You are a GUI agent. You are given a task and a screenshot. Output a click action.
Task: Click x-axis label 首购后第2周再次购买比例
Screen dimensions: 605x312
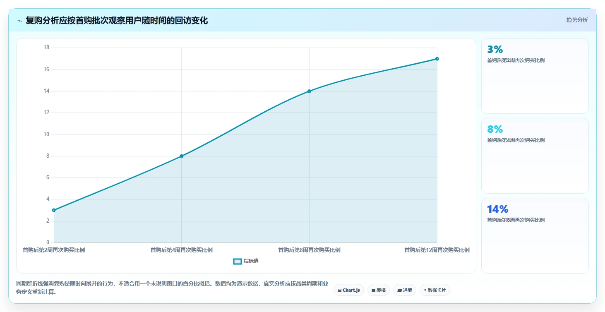[54, 250]
